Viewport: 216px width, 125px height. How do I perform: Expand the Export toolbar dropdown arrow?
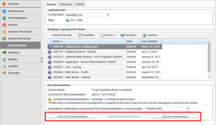pyautogui.click(x=115, y=35)
